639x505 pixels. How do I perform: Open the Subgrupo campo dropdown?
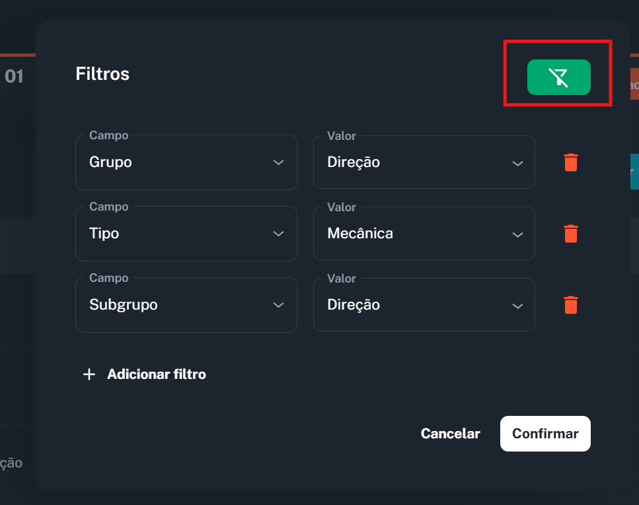pyautogui.click(x=186, y=305)
